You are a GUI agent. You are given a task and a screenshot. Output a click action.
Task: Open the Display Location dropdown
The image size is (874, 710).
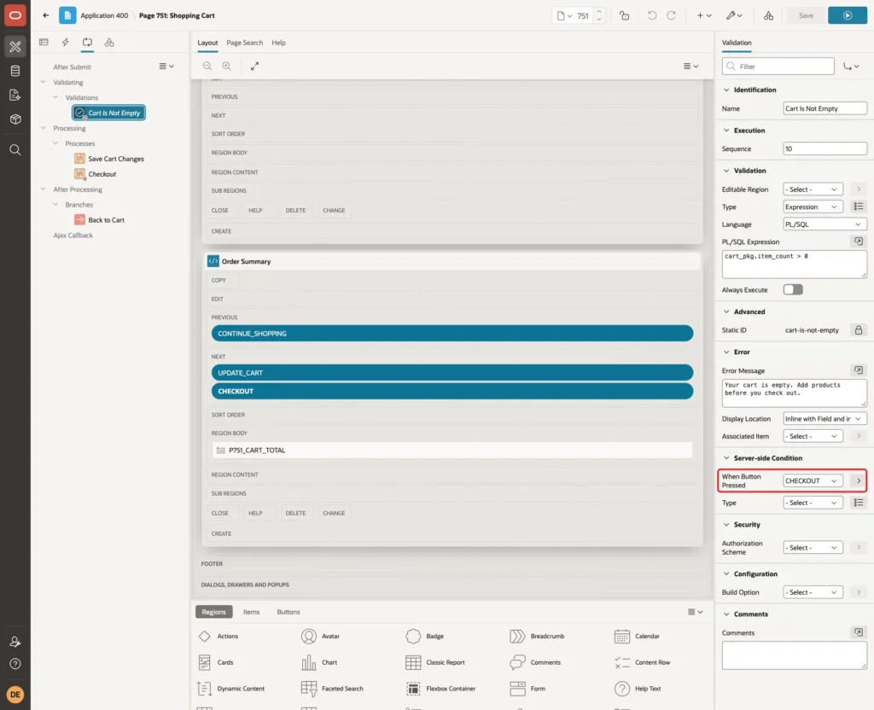coord(825,418)
